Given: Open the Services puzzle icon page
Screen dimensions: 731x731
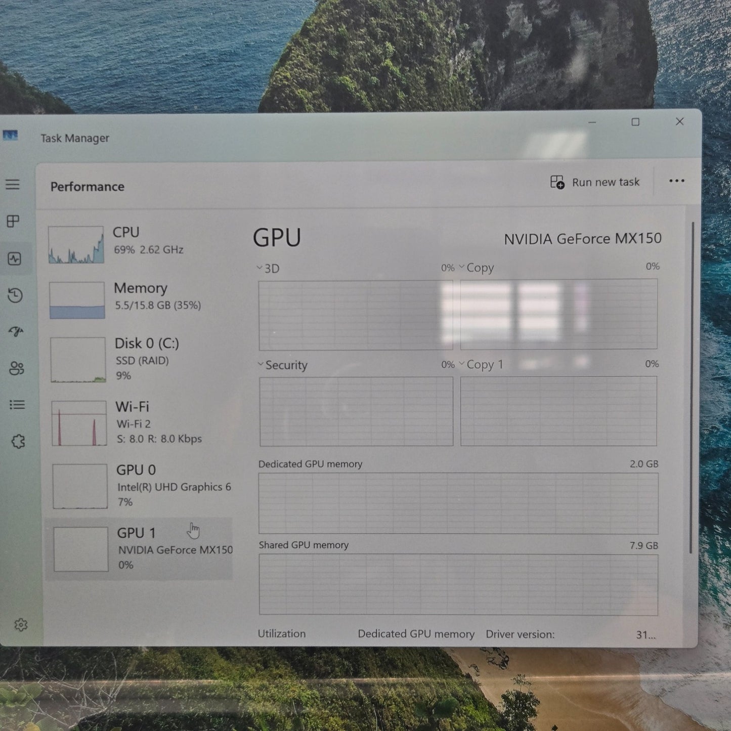Looking at the screenshot, I should click(18, 442).
